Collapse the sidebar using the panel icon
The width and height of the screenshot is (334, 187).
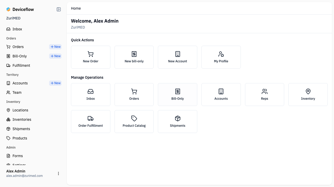click(x=58, y=9)
